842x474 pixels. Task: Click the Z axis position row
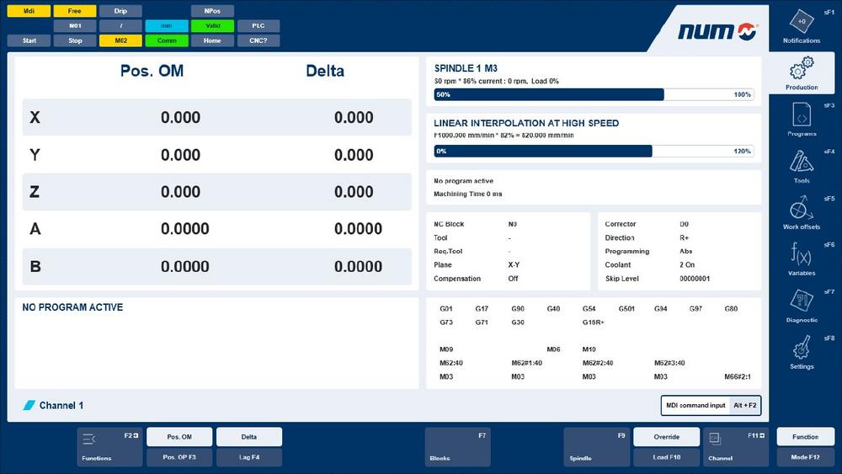(x=217, y=192)
